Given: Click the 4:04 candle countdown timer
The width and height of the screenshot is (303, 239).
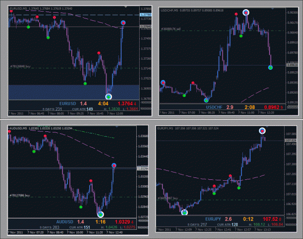Looking at the screenshot, I should click(x=103, y=104).
